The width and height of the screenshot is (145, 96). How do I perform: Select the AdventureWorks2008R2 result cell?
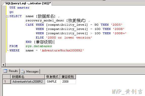[x=28, y=82]
